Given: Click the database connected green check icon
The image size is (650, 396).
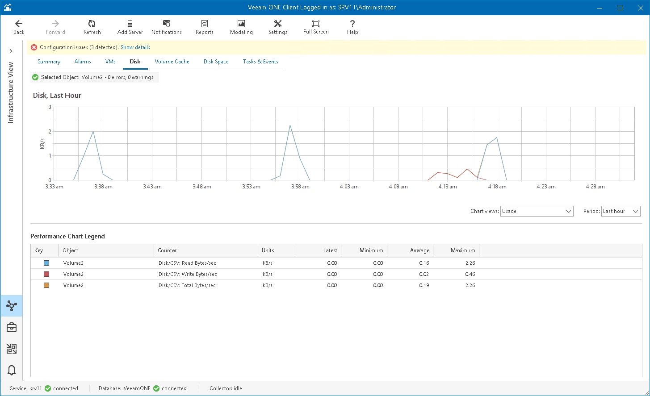Looking at the screenshot, I should coord(156,388).
